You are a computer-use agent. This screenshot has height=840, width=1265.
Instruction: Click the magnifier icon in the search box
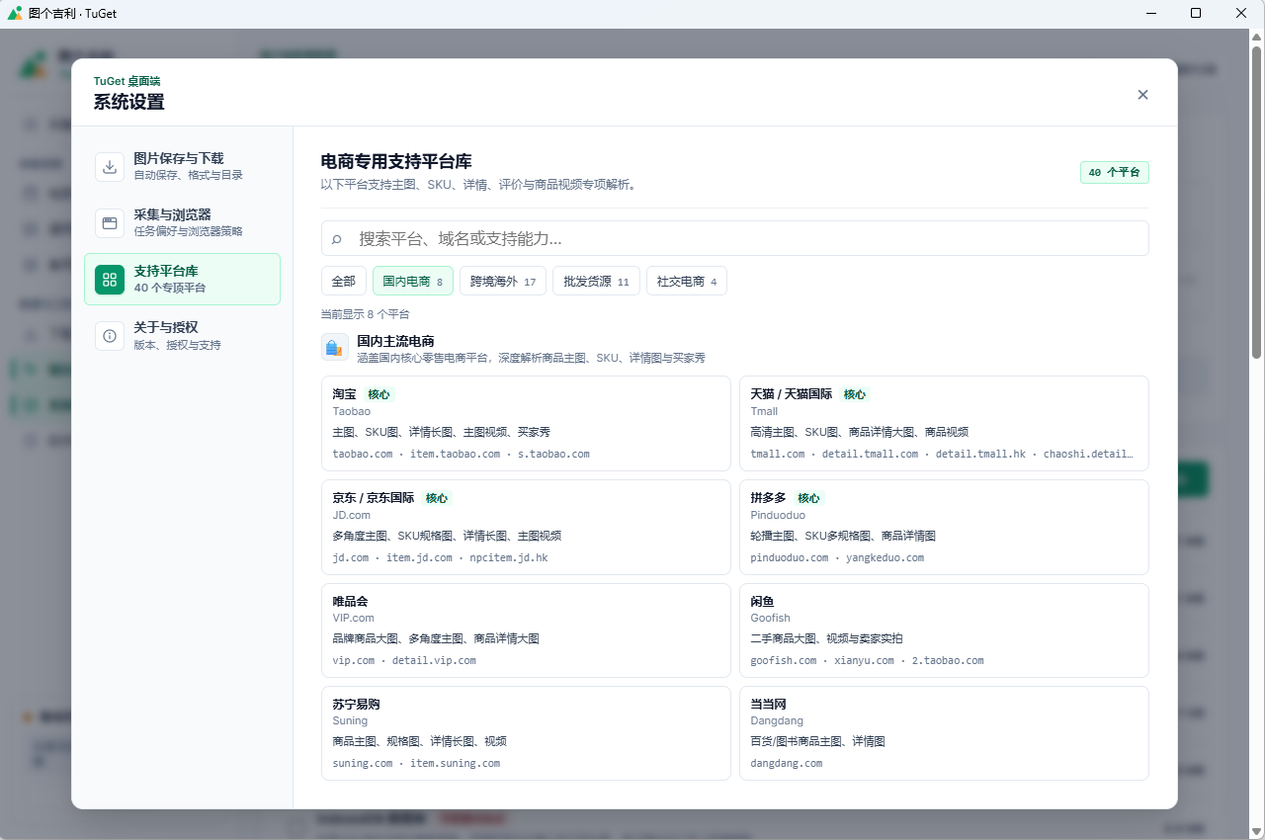point(337,239)
